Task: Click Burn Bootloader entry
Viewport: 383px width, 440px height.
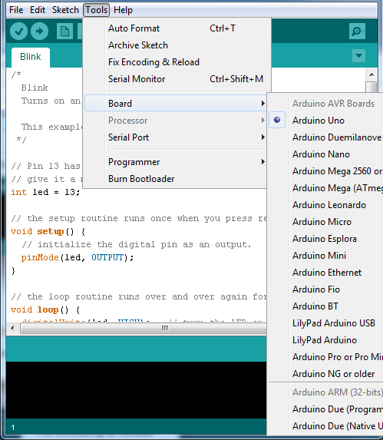Action: click(176, 179)
